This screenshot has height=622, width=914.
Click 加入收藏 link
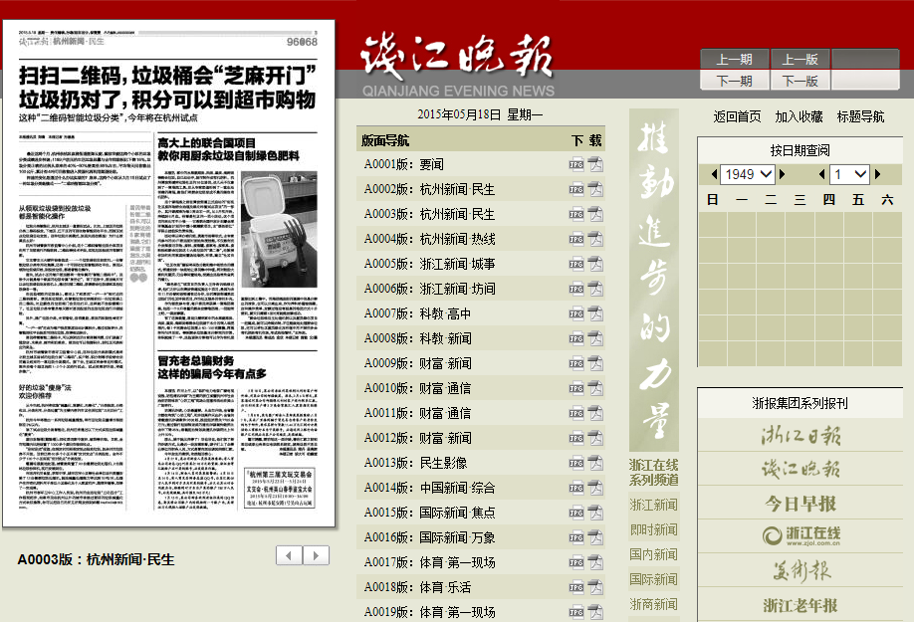click(x=799, y=117)
